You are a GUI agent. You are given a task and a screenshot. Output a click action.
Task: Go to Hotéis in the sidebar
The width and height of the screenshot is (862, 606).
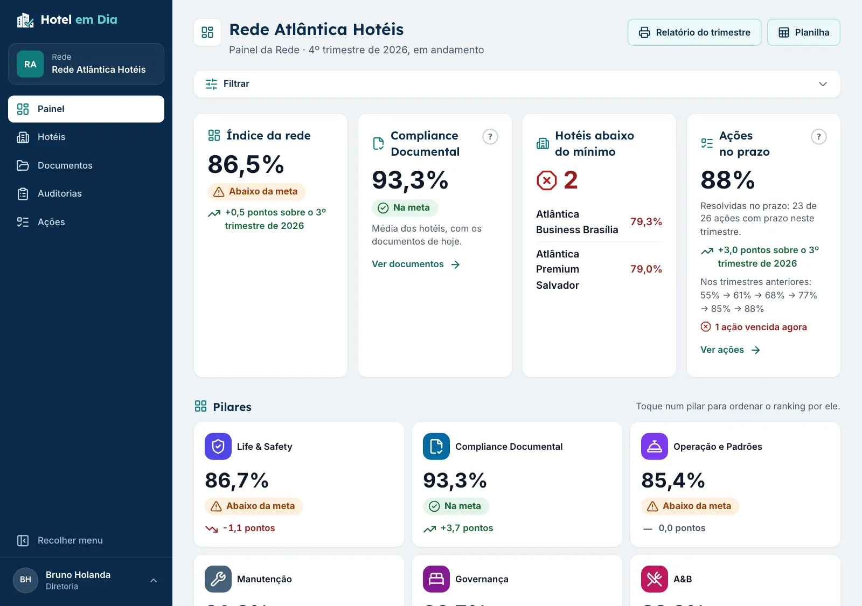[86, 137]
